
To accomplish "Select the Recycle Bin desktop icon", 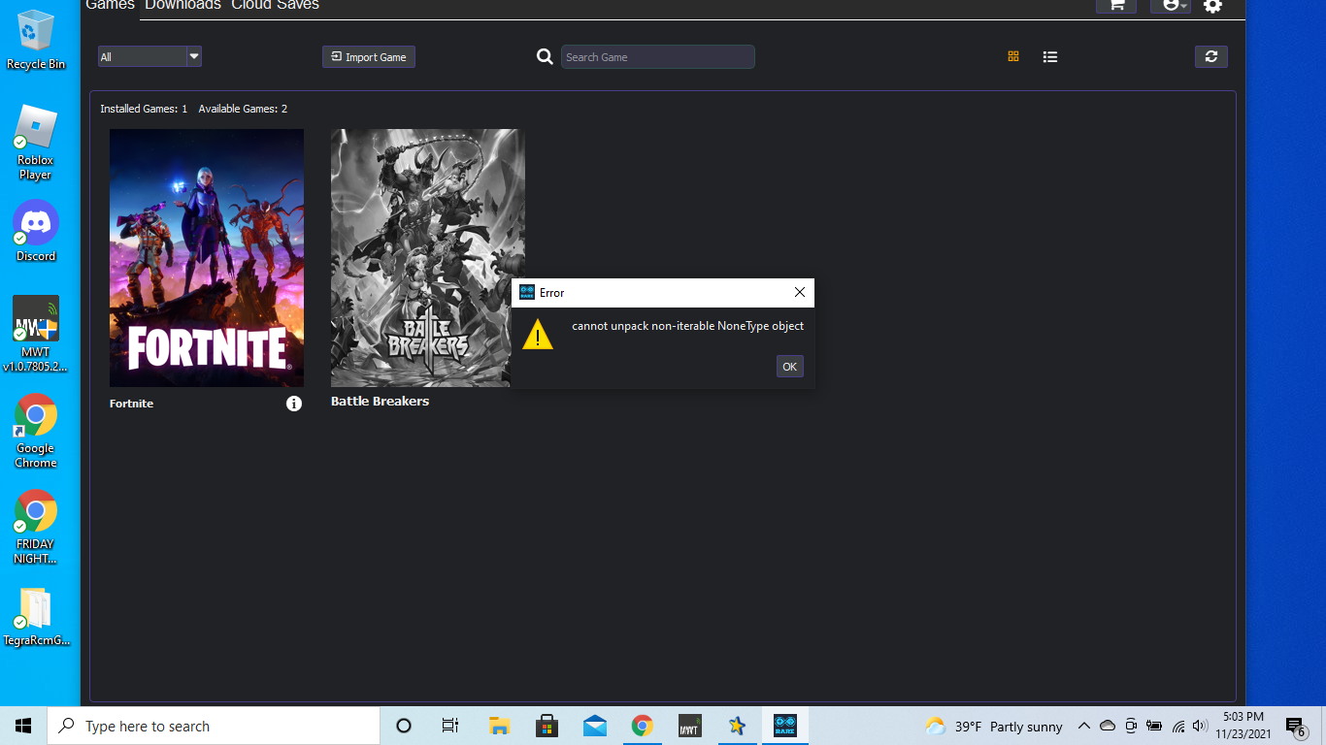I will [x=36, y=41].
